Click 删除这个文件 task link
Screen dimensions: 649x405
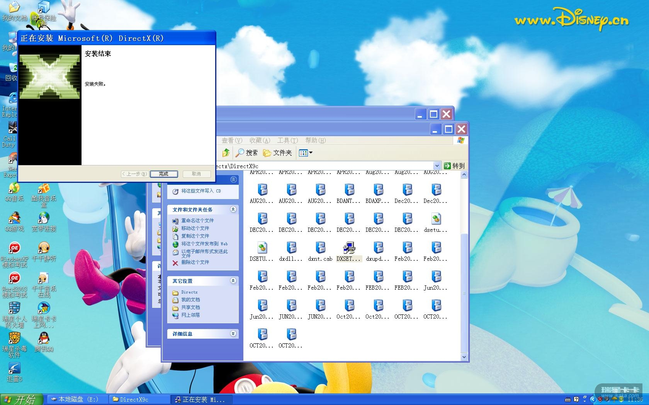pos(195,262)
